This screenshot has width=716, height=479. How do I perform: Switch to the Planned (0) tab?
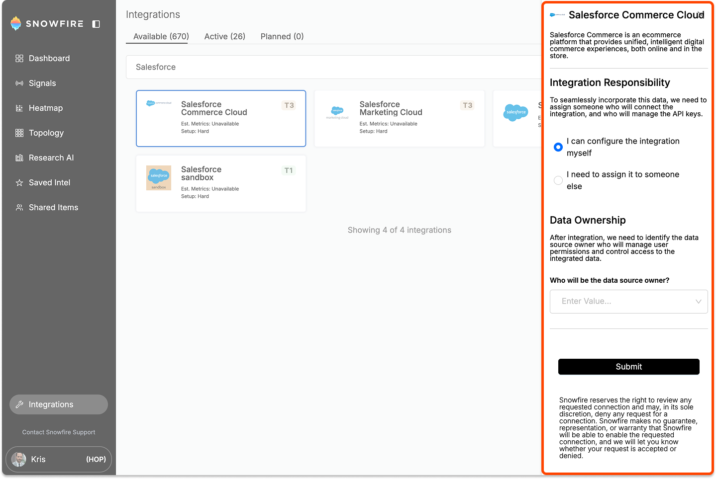point(282,36)
